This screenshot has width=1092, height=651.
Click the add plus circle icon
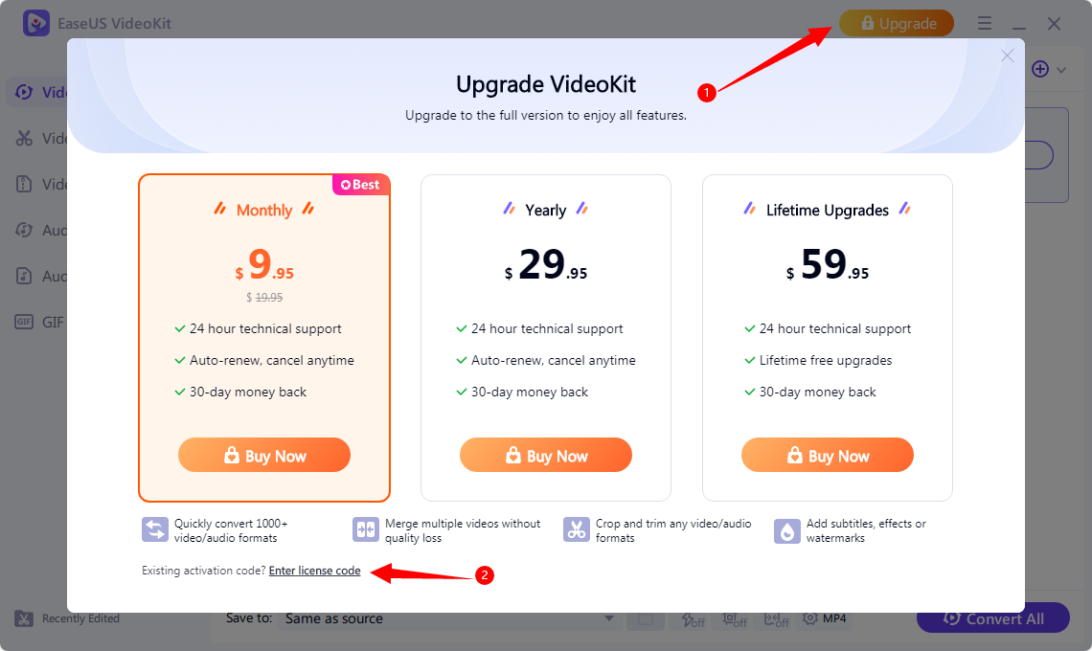click(1039, 69)
